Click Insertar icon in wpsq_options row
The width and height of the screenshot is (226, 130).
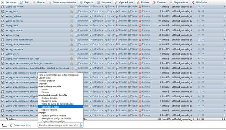(x=117, y=16)
